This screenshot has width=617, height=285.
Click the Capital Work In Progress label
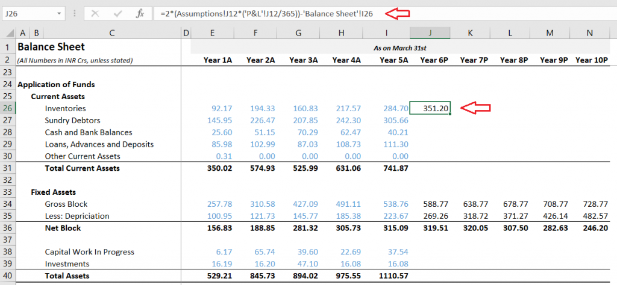89,252
